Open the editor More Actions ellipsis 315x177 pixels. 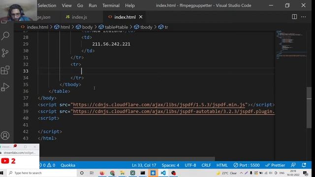pos(303,17)
